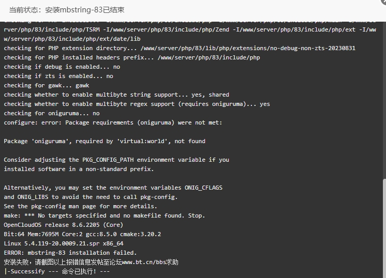
Task: Click the www.bt.cn/bbs forum address
Action: click(x=143, y=262)
